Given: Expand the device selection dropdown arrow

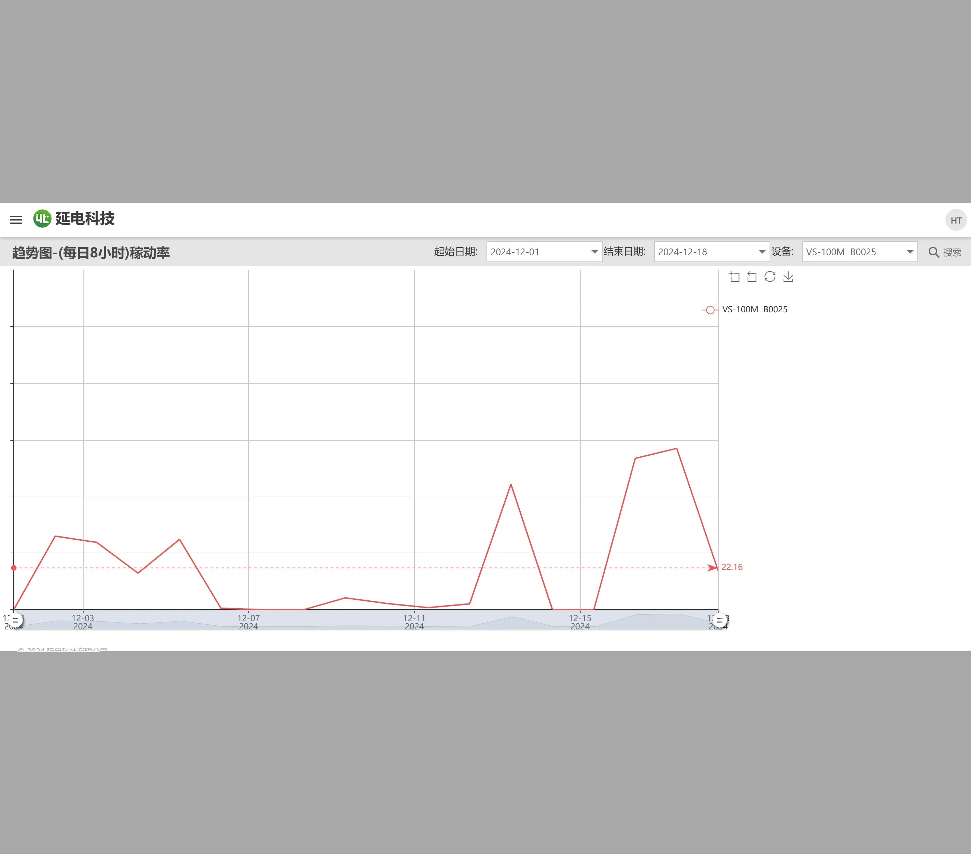Looking at the screenshot, I should point(910,252).
